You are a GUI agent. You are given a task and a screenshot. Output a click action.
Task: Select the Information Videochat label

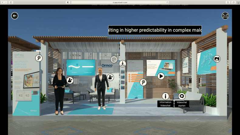tap(165, 104)
